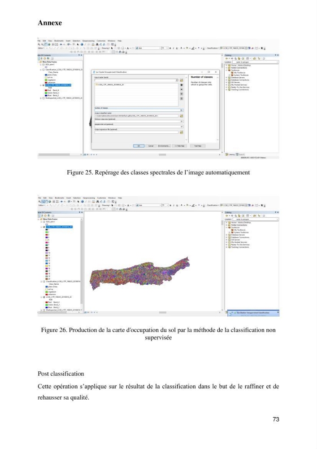Select Zoom In tool in Figure 25 screenshot
317x449 pixels.
(x=39, y=44)
